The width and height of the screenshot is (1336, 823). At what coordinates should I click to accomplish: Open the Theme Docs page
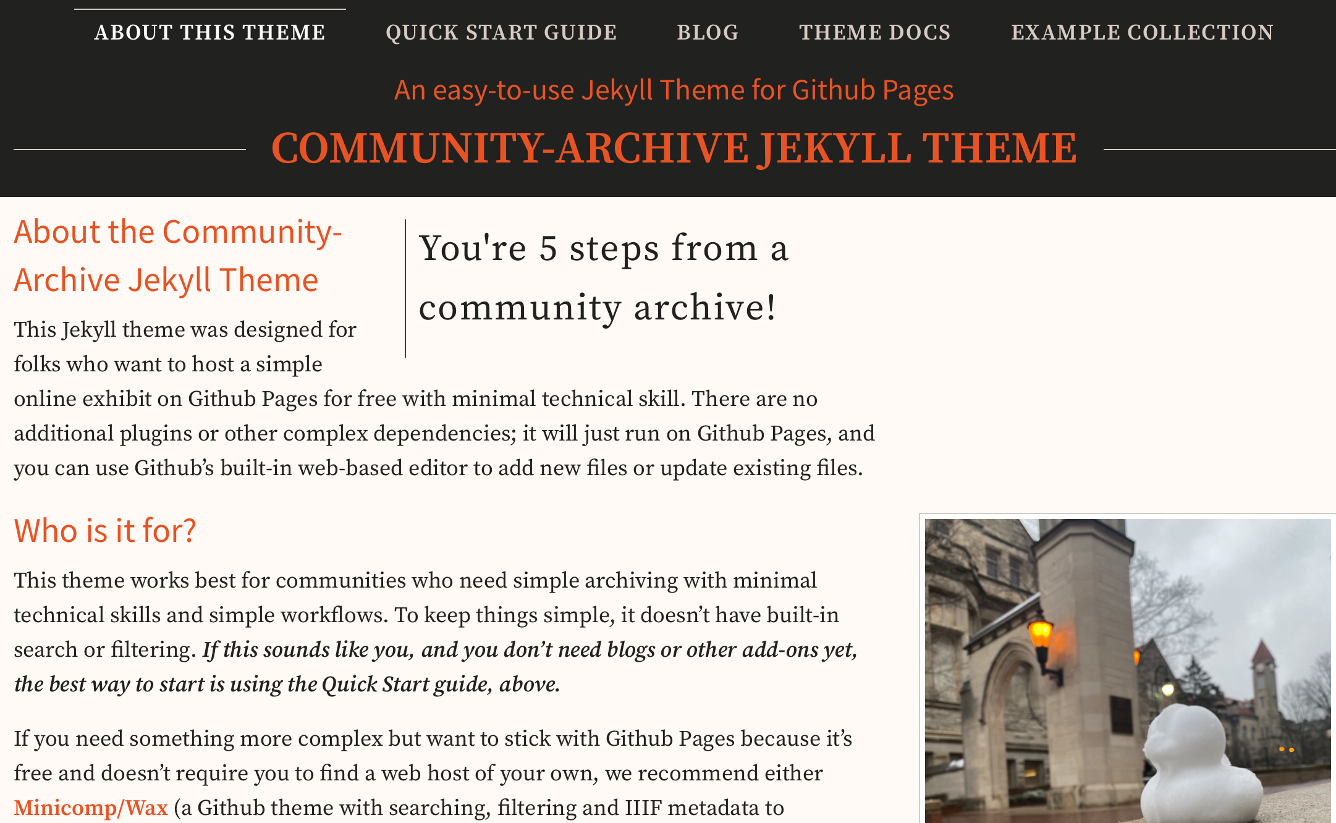(876, 32)
